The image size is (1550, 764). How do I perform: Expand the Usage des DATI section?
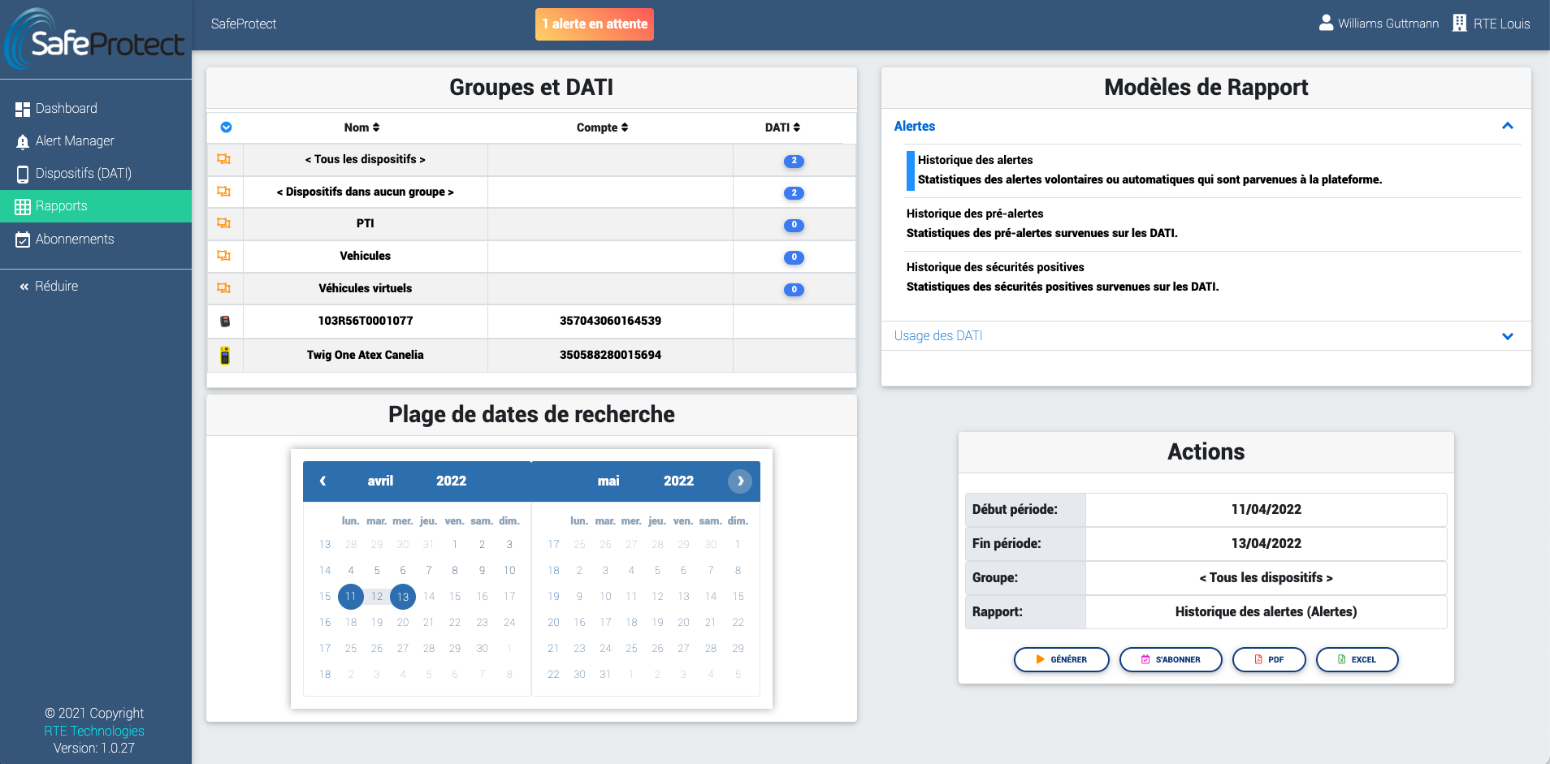(938, 335)
